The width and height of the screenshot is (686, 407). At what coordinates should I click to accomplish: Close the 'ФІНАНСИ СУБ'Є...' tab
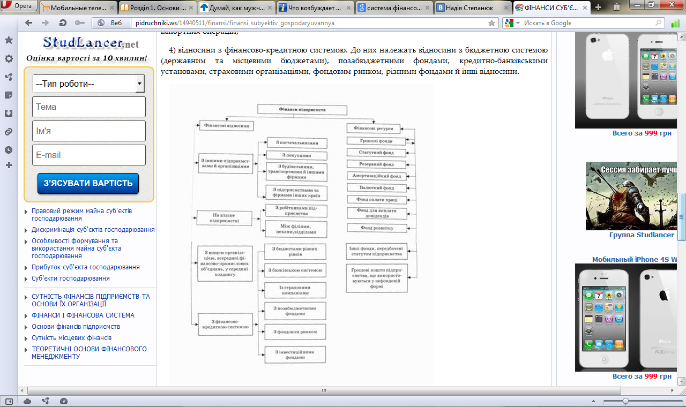584,7
